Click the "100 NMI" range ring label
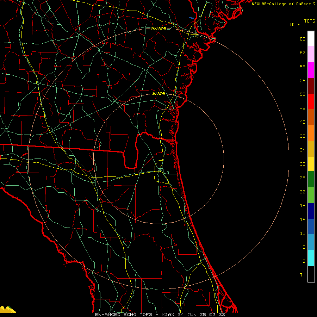This screenshot has height=317, width=317. click(158, 28)
